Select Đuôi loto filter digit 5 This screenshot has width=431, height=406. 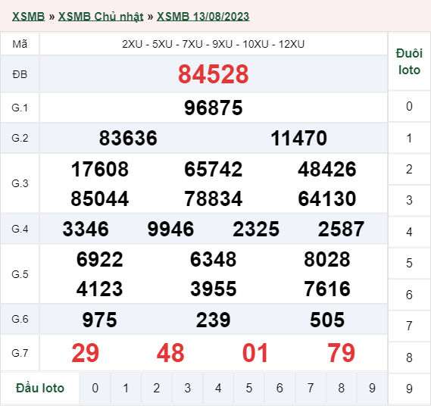[x=409, y=263]
